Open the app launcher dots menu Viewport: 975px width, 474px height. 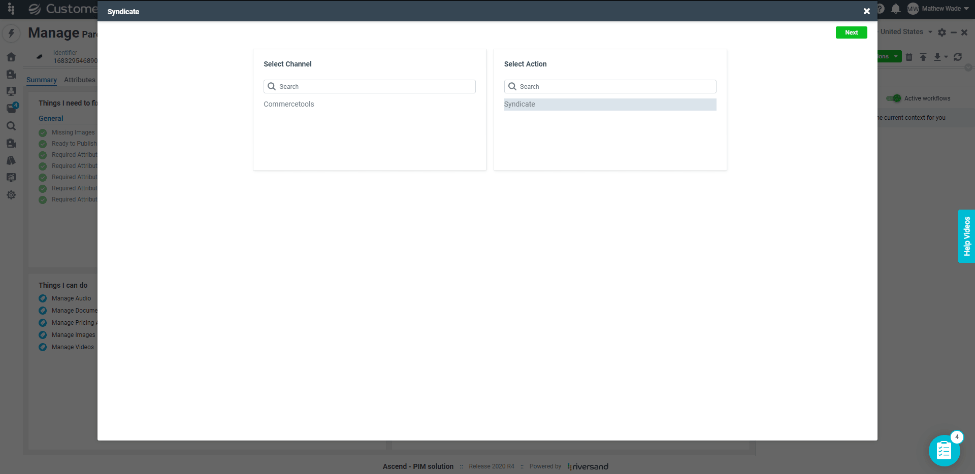coord(11,9)
